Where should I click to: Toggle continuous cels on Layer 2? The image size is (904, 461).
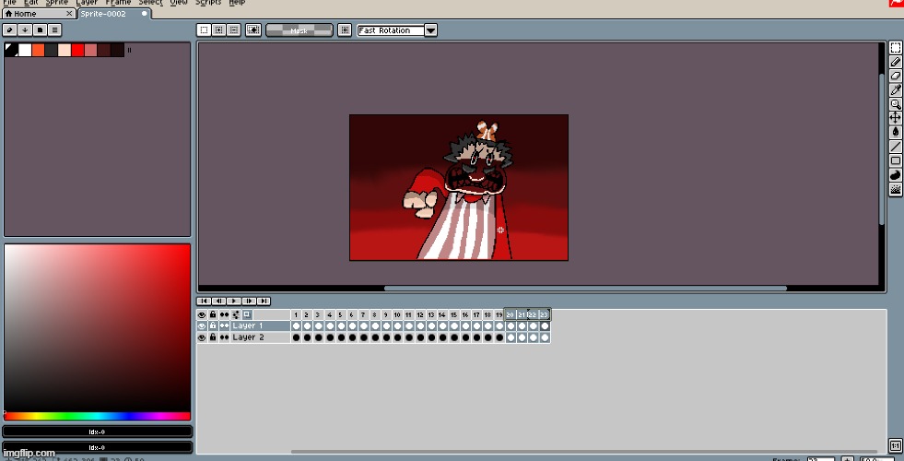click(224, 337)
